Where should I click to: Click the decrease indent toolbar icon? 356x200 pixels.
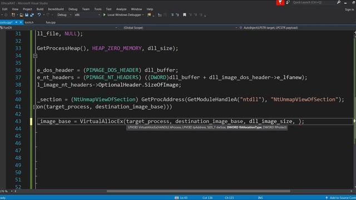coord(172,15)
